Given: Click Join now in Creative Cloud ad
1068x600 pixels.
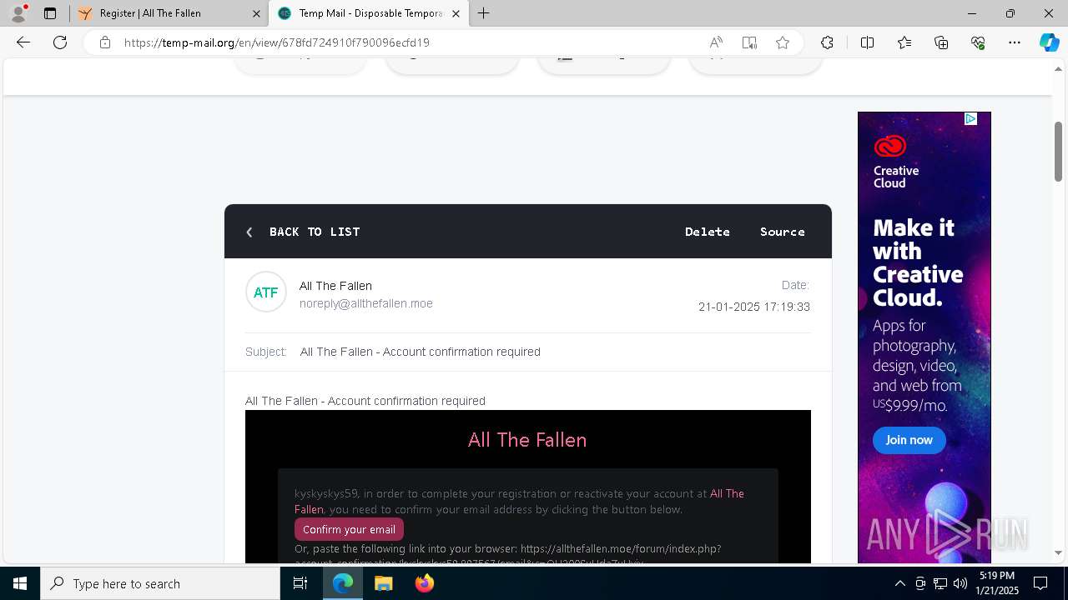Looking at the screenshot, I should [909, 440].
